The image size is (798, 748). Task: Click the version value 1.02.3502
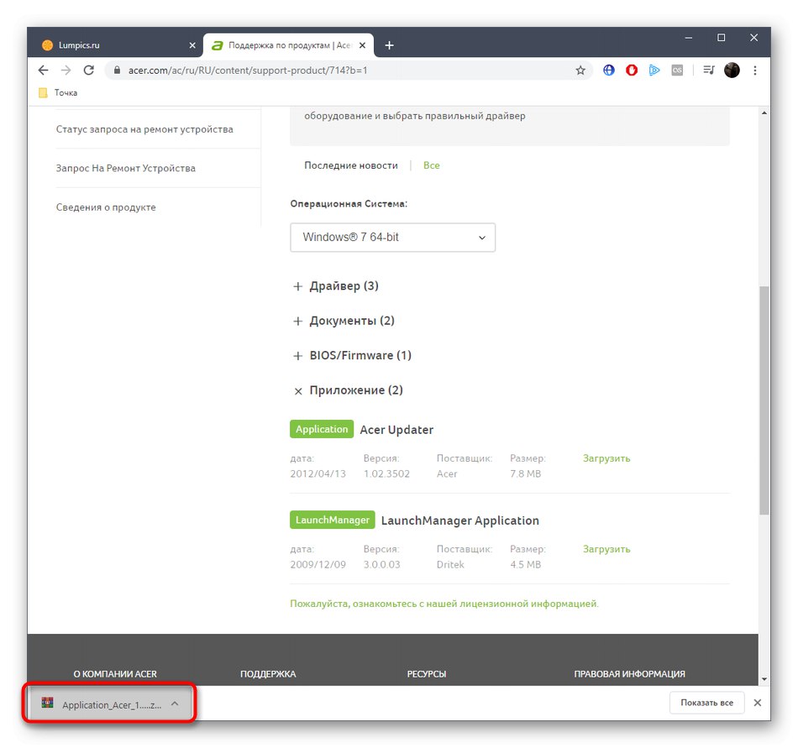(x=386, y=474)
